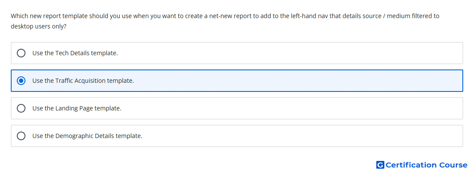474x173 pixels.
Task: Click the "Use the Traffic Acquisition template." label
Action: [x=83, y=81]
